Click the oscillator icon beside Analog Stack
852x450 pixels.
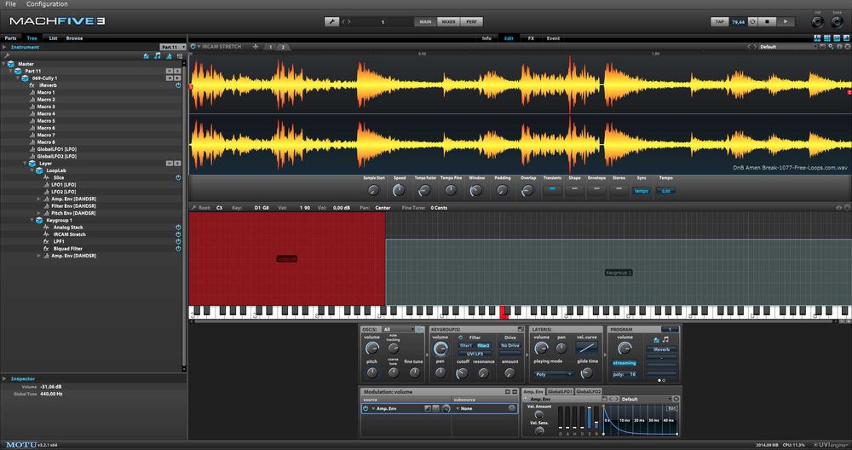[x=46, y=228]
